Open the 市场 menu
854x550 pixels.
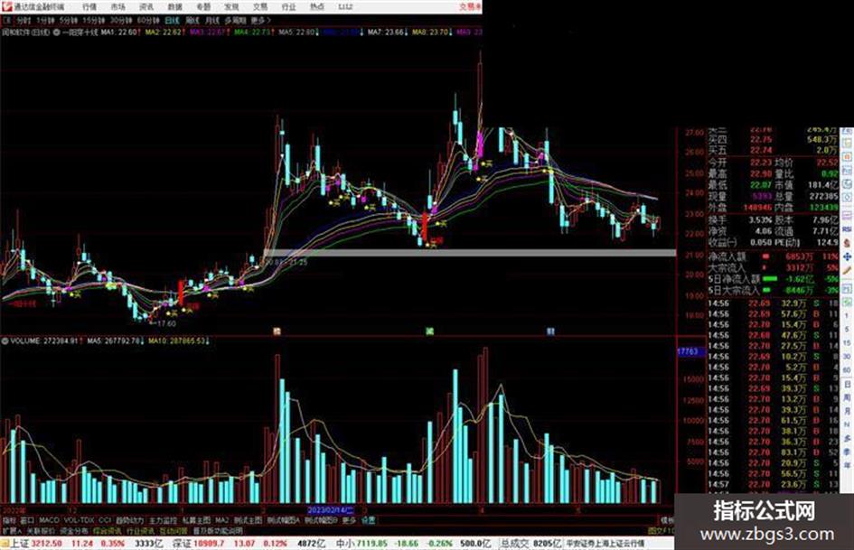pyautogui.click(x=118, y=7)
